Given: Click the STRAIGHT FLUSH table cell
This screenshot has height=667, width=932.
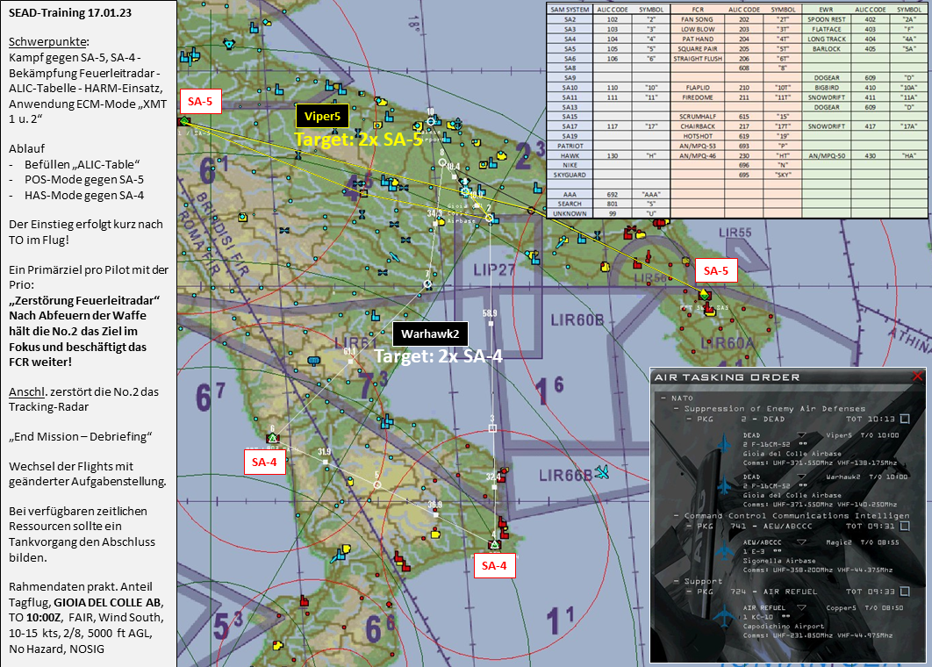Looking at the screenshot, I should tap(698, 58).
